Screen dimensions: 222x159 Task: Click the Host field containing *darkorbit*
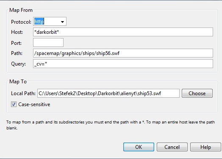123,32
